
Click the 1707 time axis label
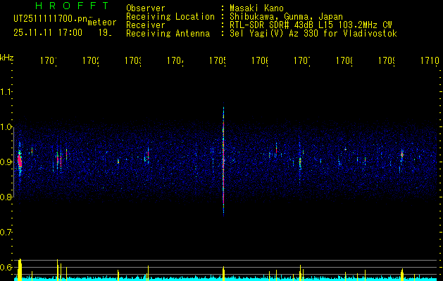302,61
